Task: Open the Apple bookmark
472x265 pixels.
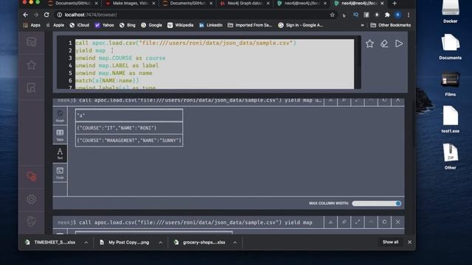Action: point(55,25)
